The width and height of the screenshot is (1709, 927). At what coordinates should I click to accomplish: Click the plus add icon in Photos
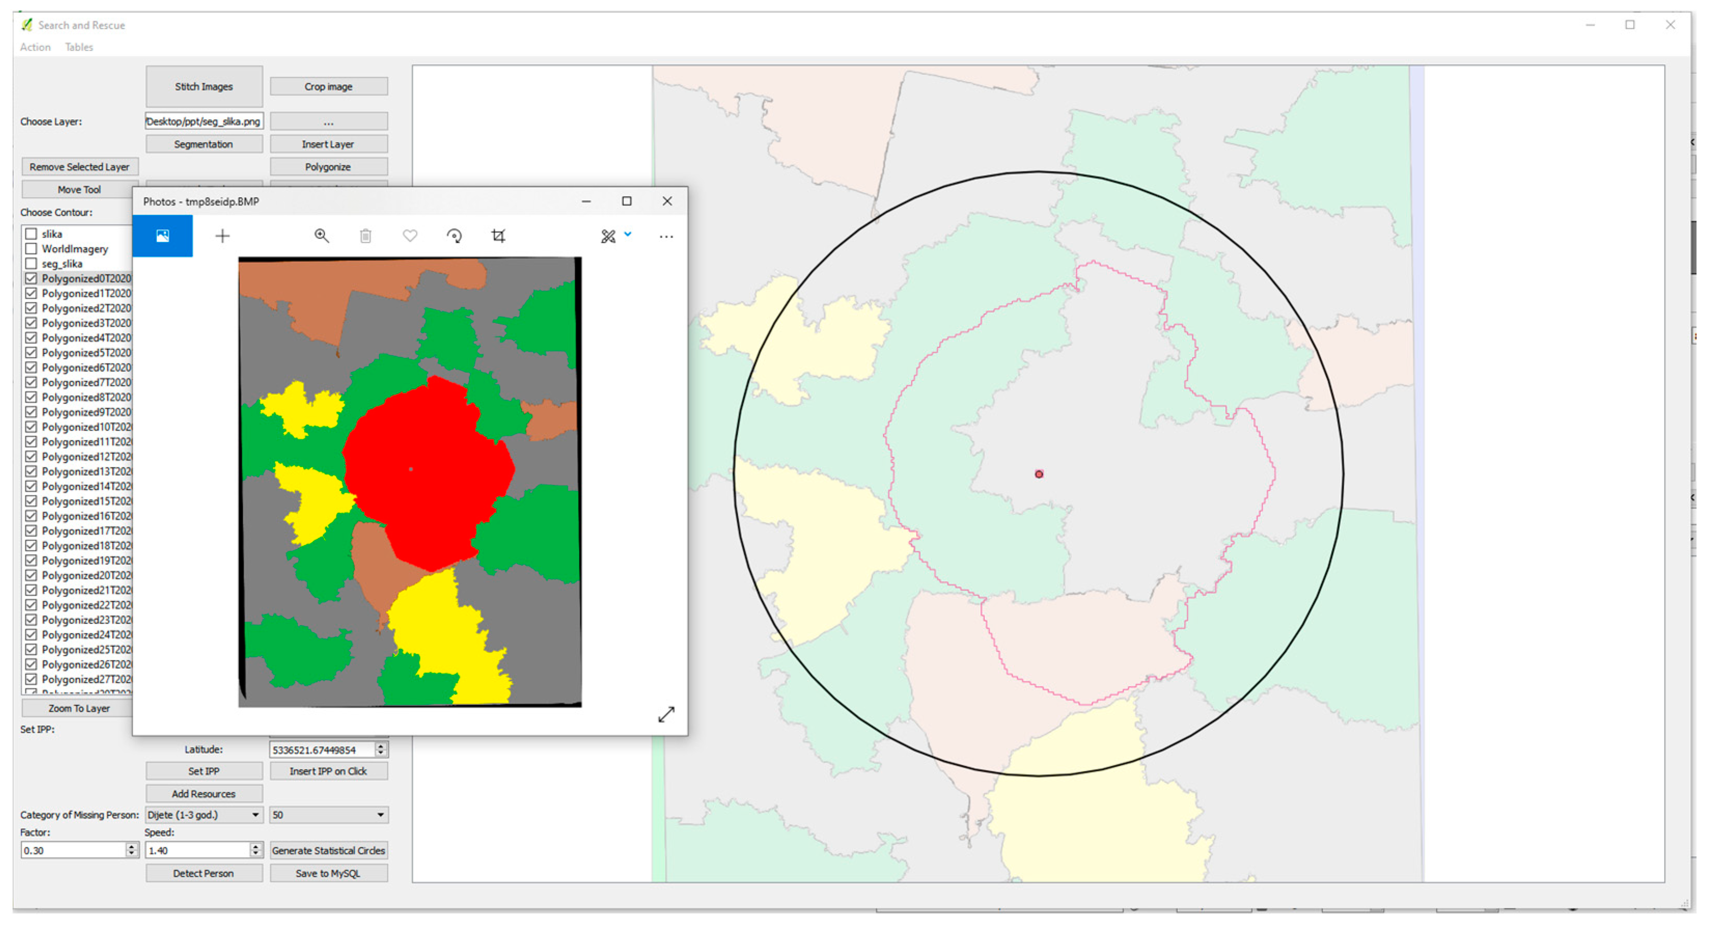223,236
